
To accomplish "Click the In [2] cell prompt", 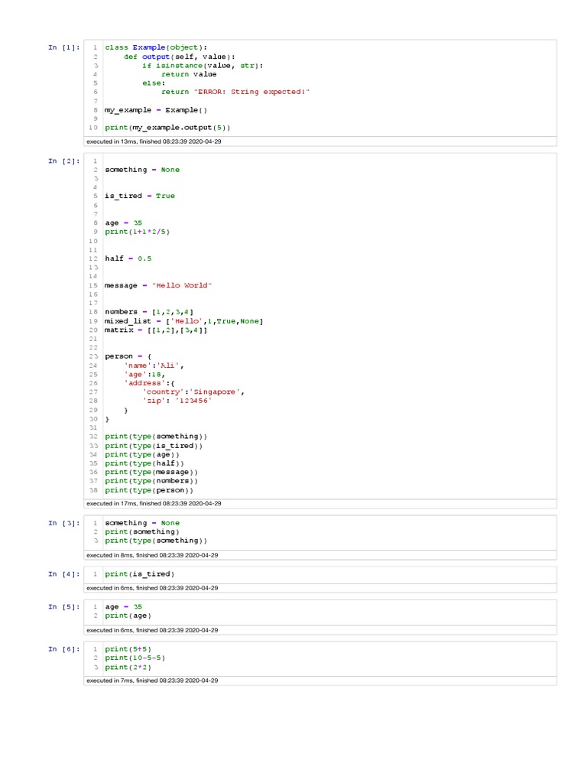I will 63,161.
